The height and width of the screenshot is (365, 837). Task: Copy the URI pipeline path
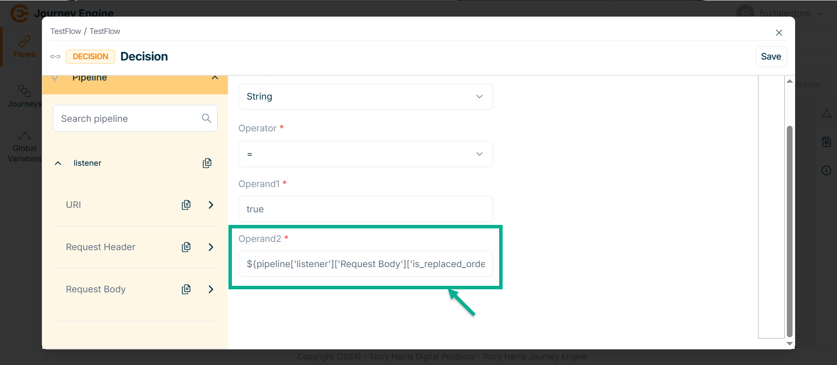(186, 205)
